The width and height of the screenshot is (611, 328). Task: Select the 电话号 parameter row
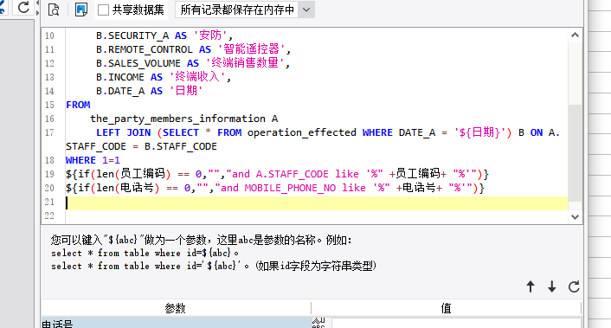point(177,323)
